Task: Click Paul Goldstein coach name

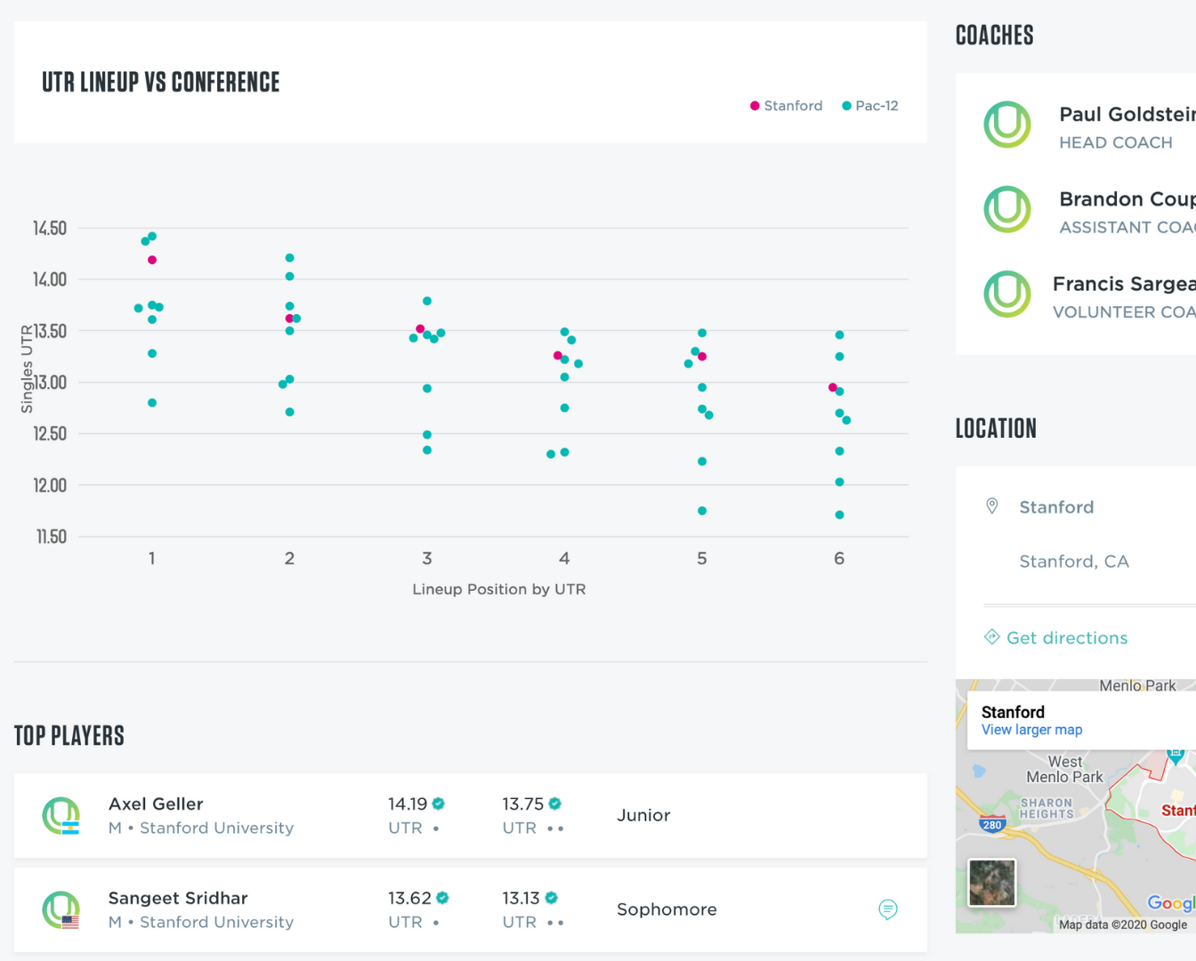Action: pos(1127,114)
